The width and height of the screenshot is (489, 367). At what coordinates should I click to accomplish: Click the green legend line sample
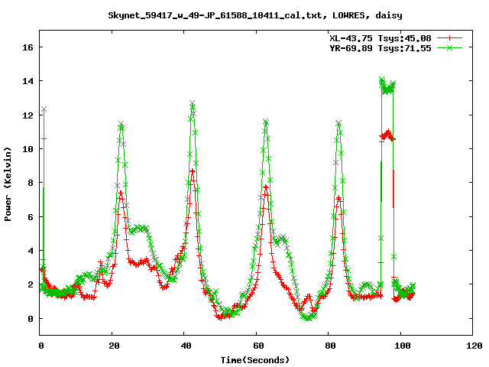(x=449, y=47)
